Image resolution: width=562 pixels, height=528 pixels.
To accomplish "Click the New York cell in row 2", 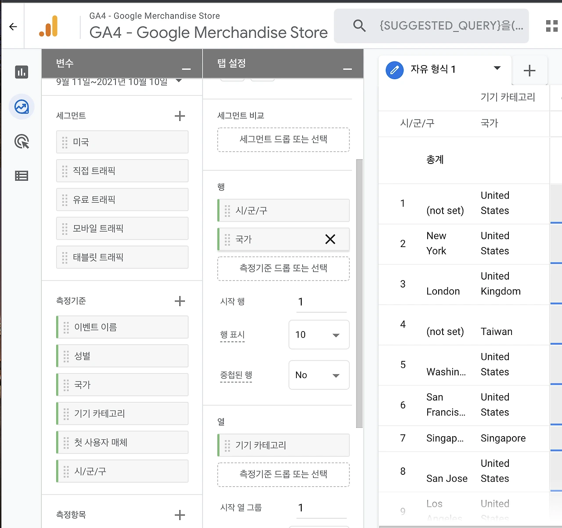I will [x=436, y=244].
